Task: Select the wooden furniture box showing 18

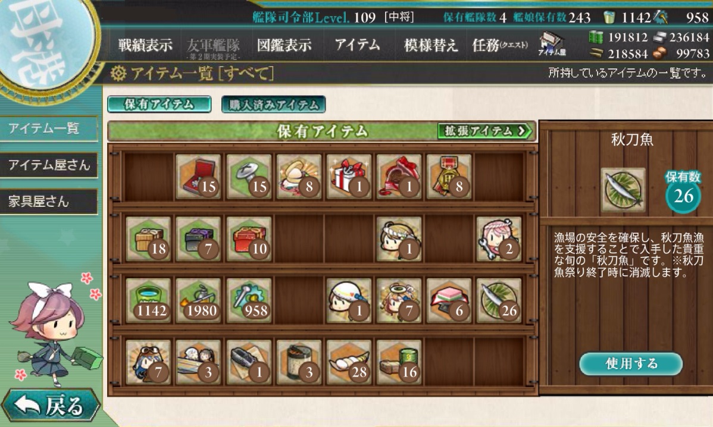Action: [148, 238]
